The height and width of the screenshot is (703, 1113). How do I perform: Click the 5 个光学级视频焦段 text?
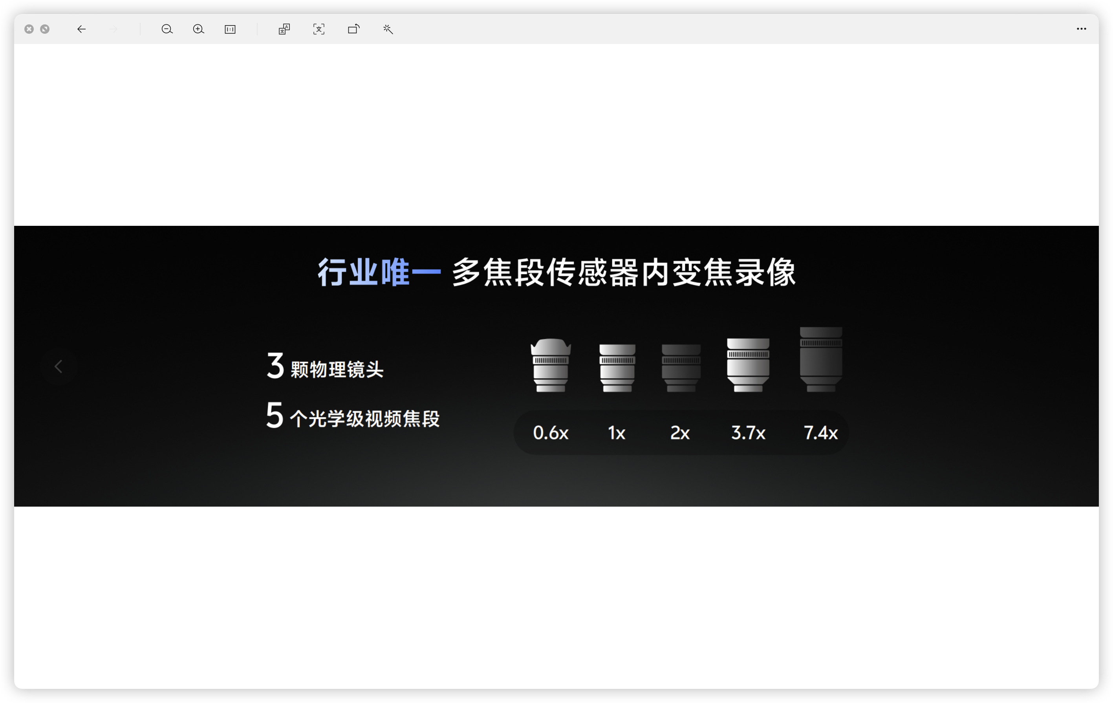click(353, 415)
